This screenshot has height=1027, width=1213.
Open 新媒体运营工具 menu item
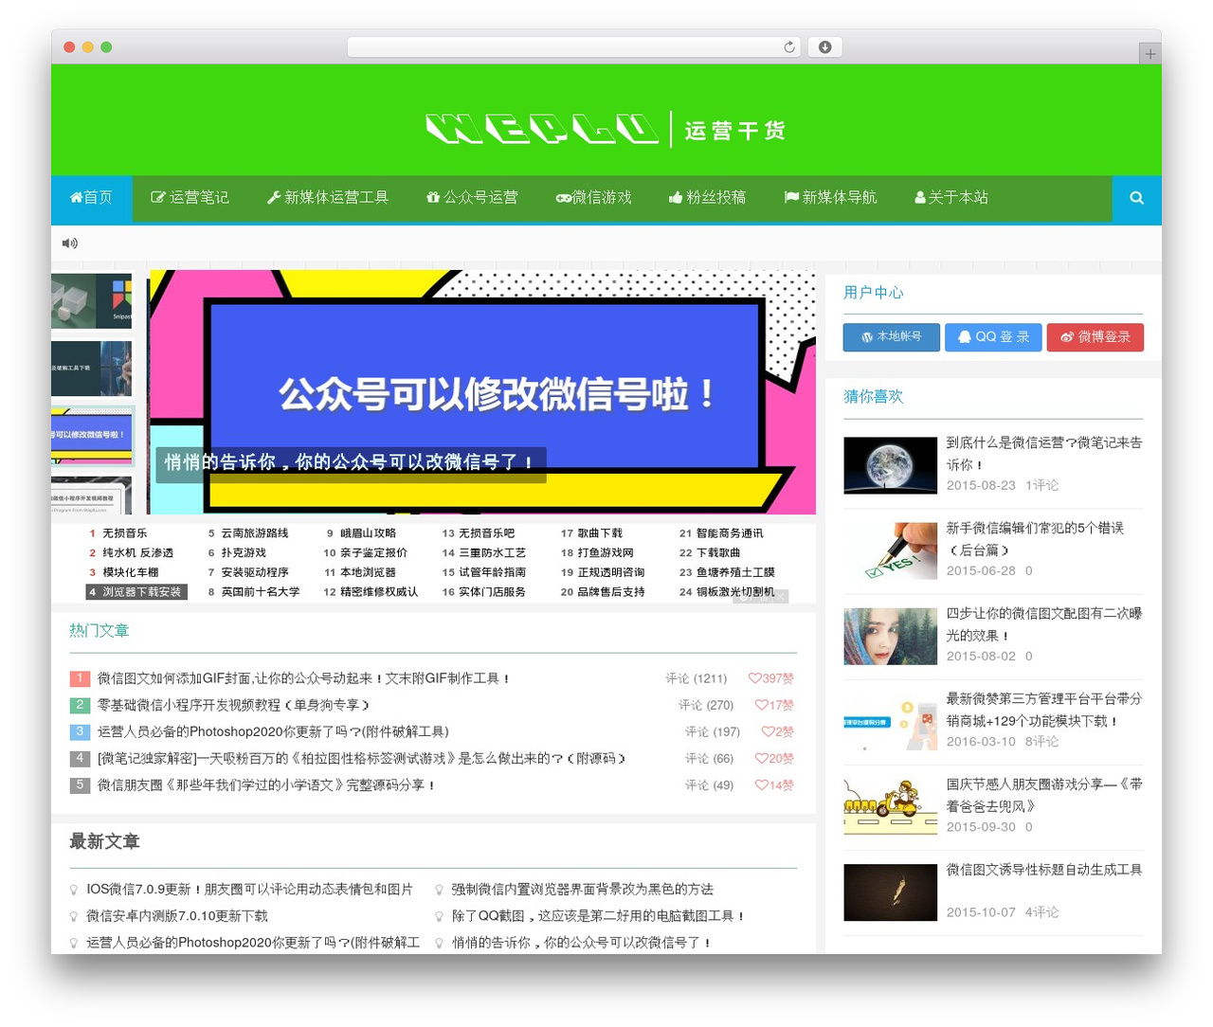tap(328, 197)
